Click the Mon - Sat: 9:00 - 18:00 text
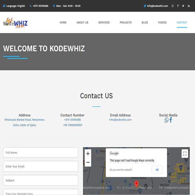195x195 pixels. tap(68, 6)
